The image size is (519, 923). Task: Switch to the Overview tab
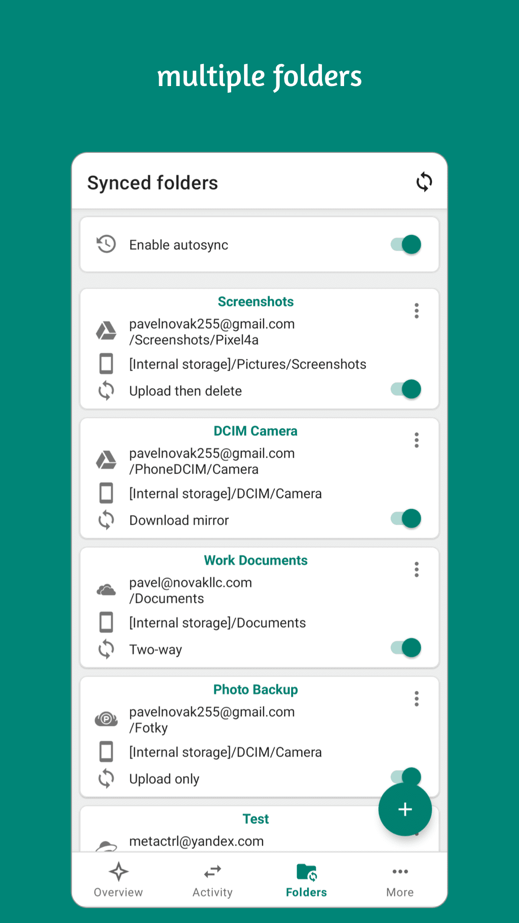118,880
